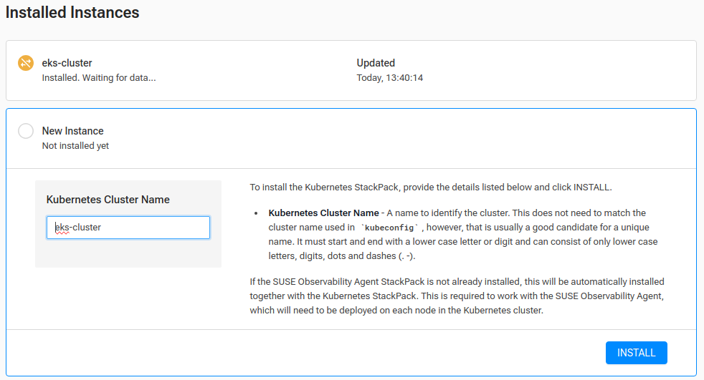The width and height of the screenshot is (704, 380).
Task: Expand the eks-cluster installed instance name
Action: click(x=67, y=63)
